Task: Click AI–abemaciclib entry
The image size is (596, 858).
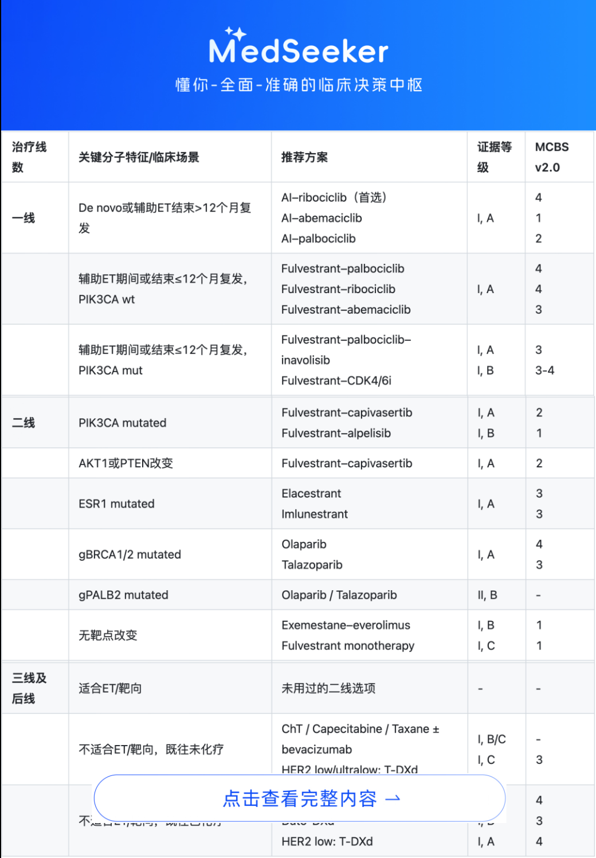Action: pyautogui.click(x=321, y=218)
